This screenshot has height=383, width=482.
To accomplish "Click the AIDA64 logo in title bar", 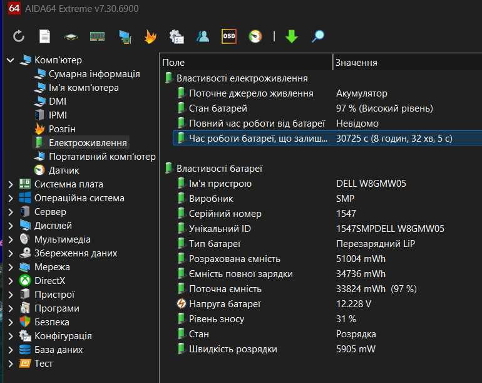I will 14,8.
